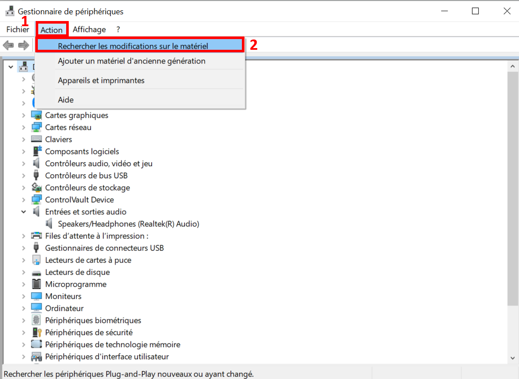Click the scrollbar down arrow
Viewport: 519px width, 379px height.
click(x=512, y=358)
